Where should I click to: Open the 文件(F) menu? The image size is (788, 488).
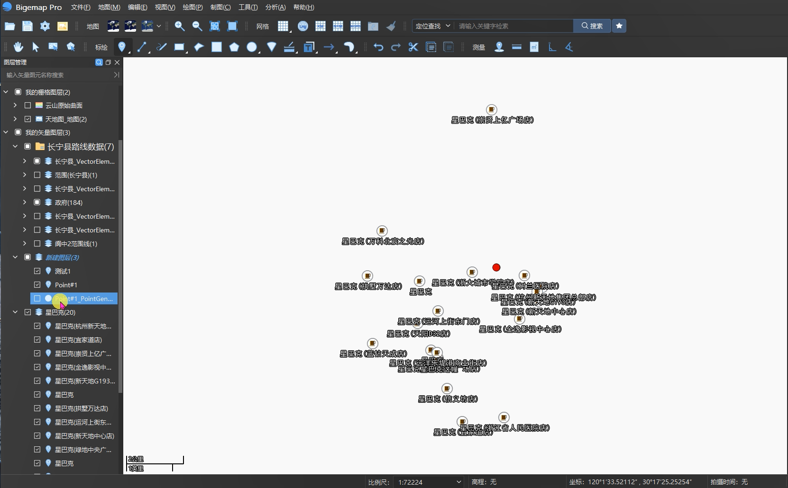click(x=81, y=7)
